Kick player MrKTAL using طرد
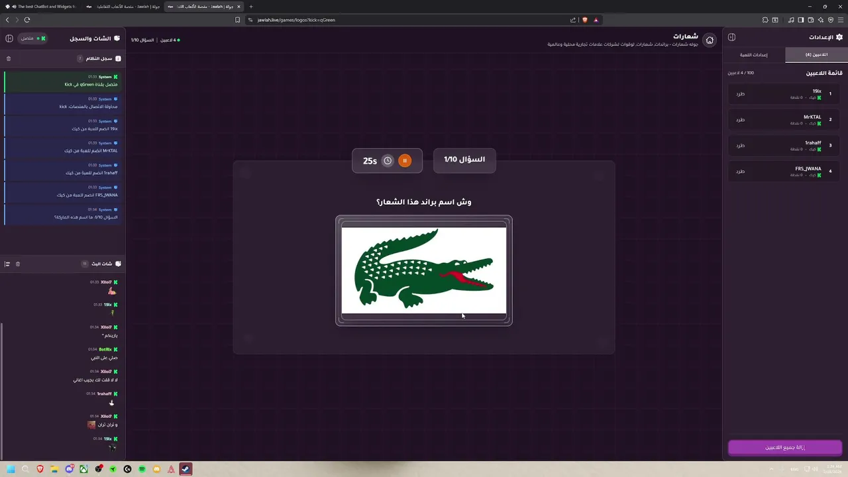This screenshot has width=848, height=477. 740,119
